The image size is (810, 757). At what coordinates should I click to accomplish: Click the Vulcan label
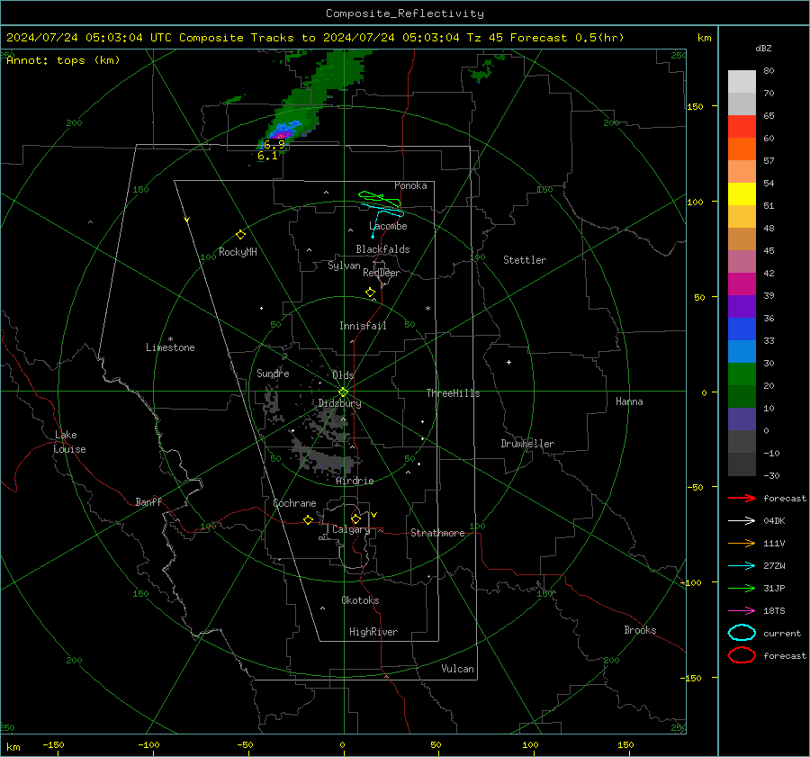tap(457, 669)
